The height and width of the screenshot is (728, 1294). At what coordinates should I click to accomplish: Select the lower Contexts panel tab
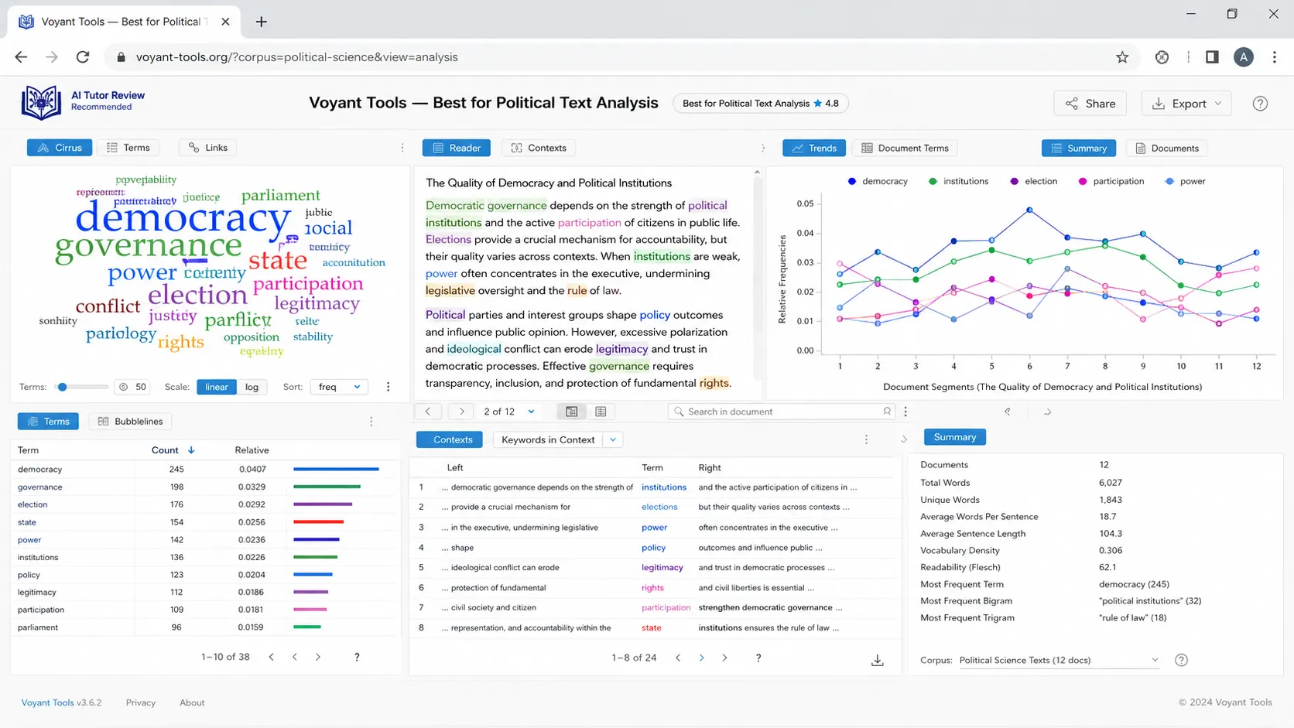(450, 439)
